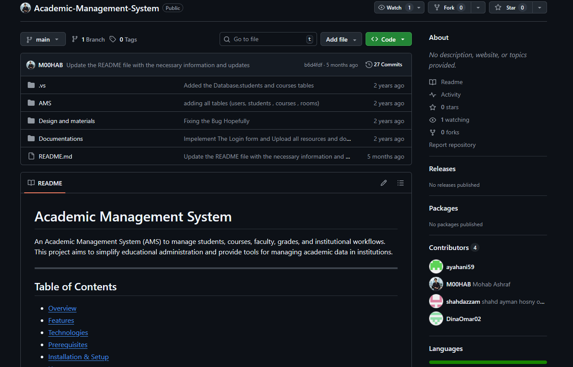
Task: Star the Academic-Management-System repository
Action: [x=511, y=7]
